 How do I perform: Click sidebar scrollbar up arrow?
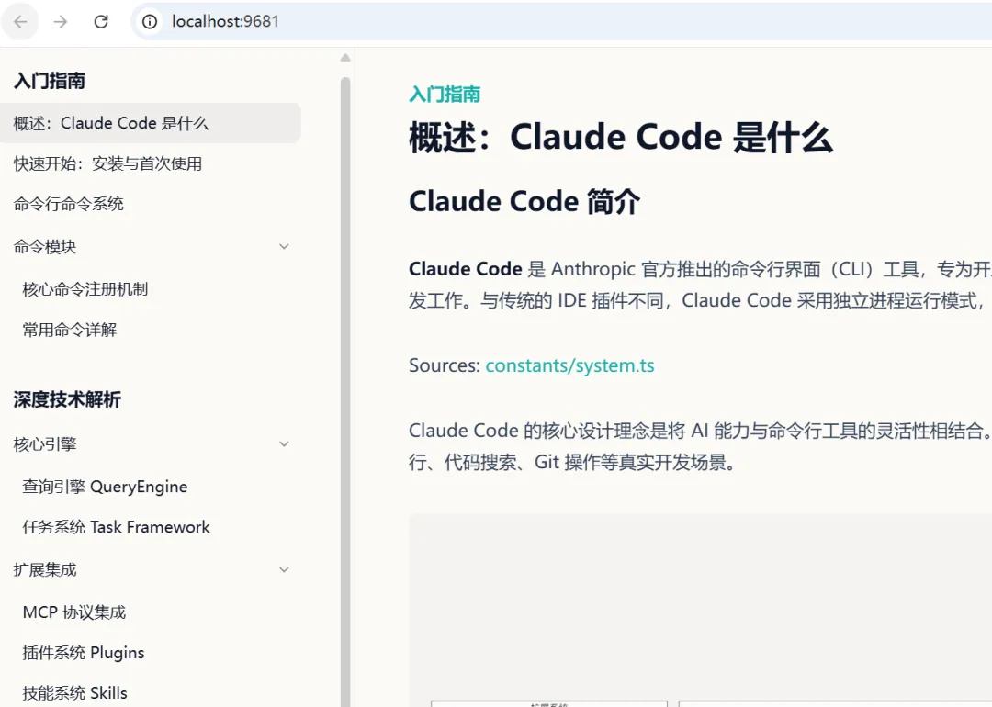click(x=345, y=58)
